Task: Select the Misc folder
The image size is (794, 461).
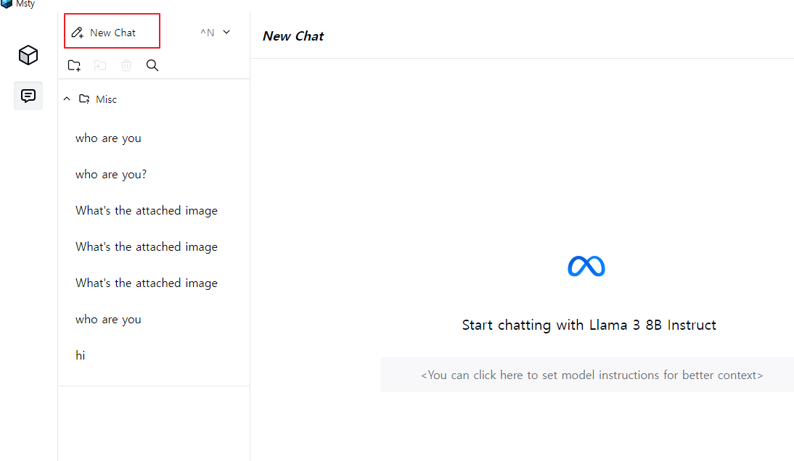Action: (98, 99)
